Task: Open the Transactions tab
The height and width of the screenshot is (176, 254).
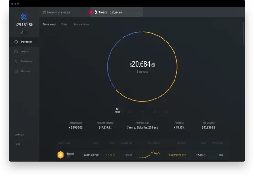Action: [81, 24]
